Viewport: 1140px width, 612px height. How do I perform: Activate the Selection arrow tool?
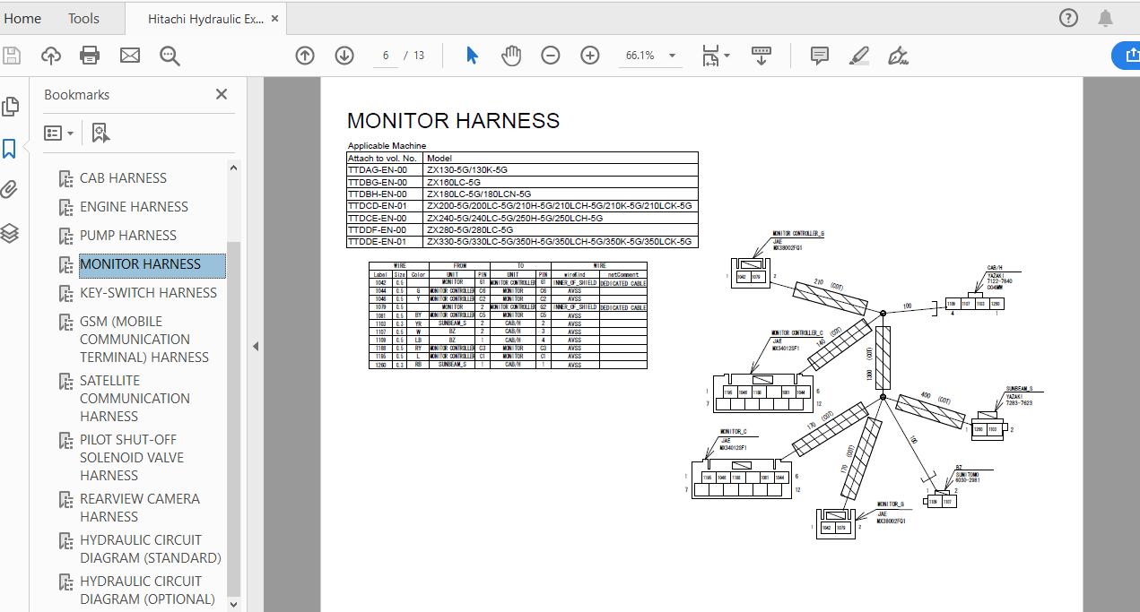click(472, 56)
